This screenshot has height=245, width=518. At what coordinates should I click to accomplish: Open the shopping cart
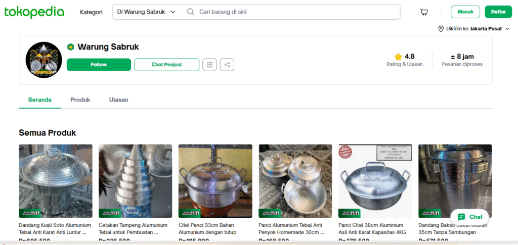[x=424, y=12]
